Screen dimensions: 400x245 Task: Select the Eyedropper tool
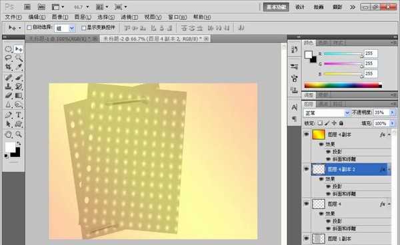pyautogui.click(x=19, y=67)
